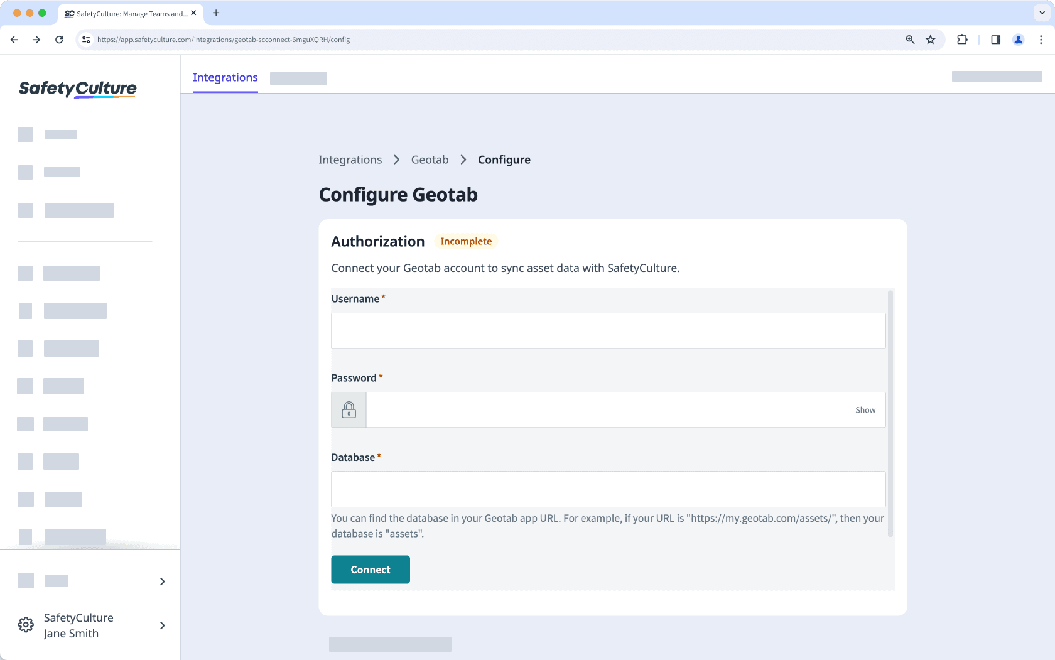Click the SafetyCulture logo
The image size is (1055, 660).
77,89
